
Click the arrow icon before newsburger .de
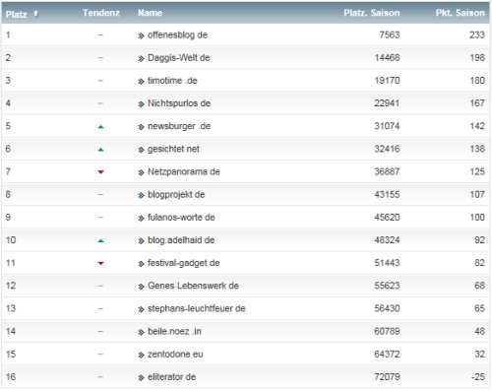click(x=141, y=127)
